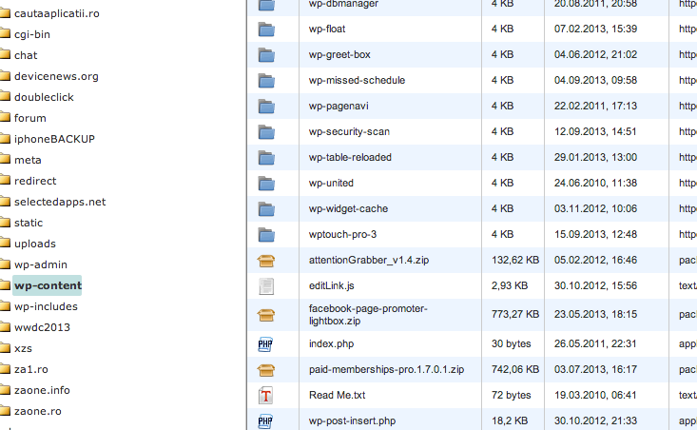Click the folder icon for wp-pagenavi
The width and height of the screenshot is (697, 430).
[x=266, y=107]
